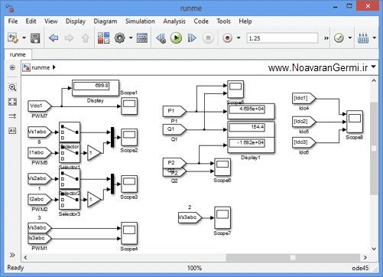Select the Vdc1 From block
This screenshot has width=383, height=277.
[40, 106]
